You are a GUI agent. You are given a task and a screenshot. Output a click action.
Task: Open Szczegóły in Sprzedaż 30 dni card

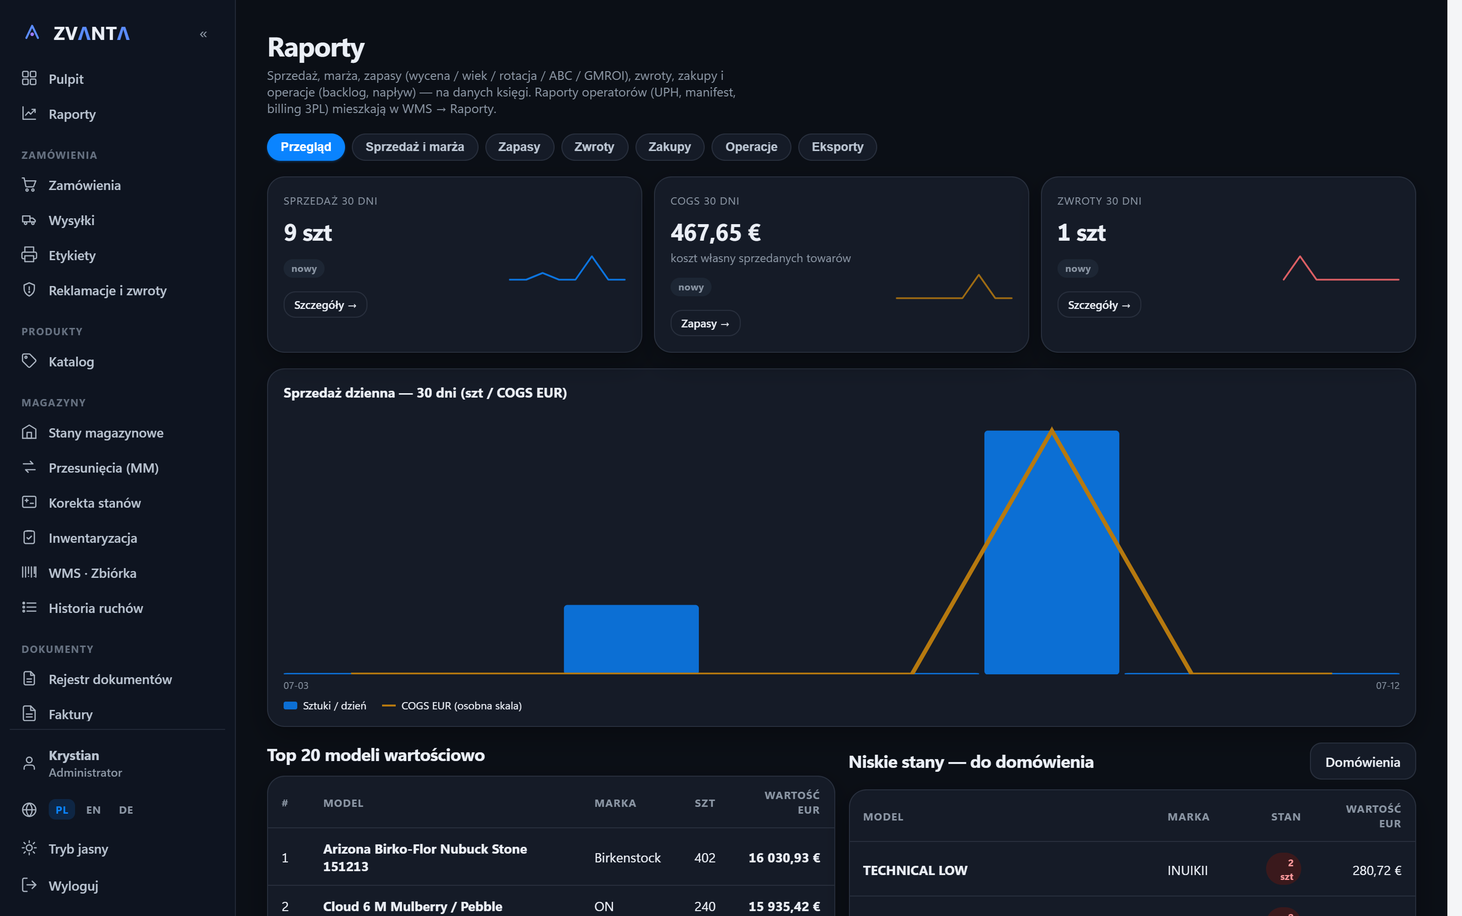point(325,305)
